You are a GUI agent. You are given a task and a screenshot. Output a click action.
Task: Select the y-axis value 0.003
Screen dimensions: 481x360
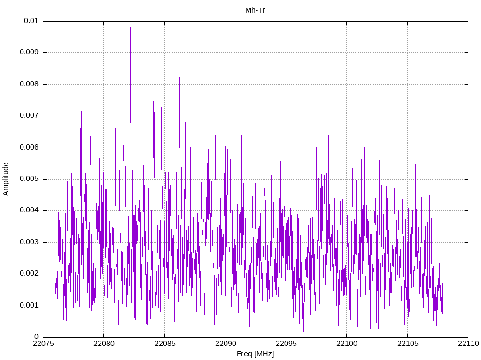29,242
